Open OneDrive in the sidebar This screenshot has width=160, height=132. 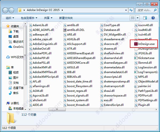point(16,47)
